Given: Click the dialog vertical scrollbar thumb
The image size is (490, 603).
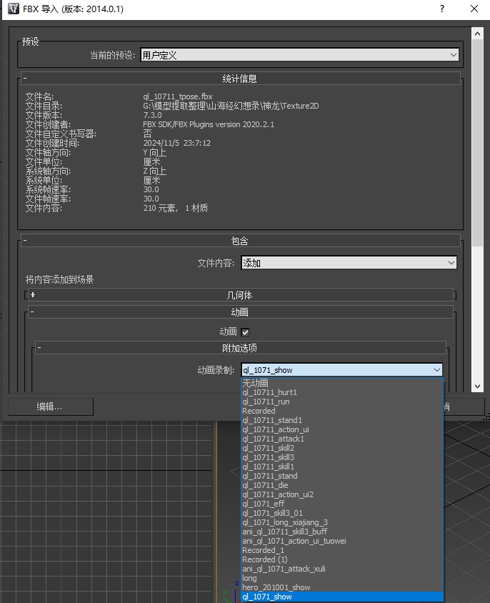Looking at the screenshot, I should point(477,142).
